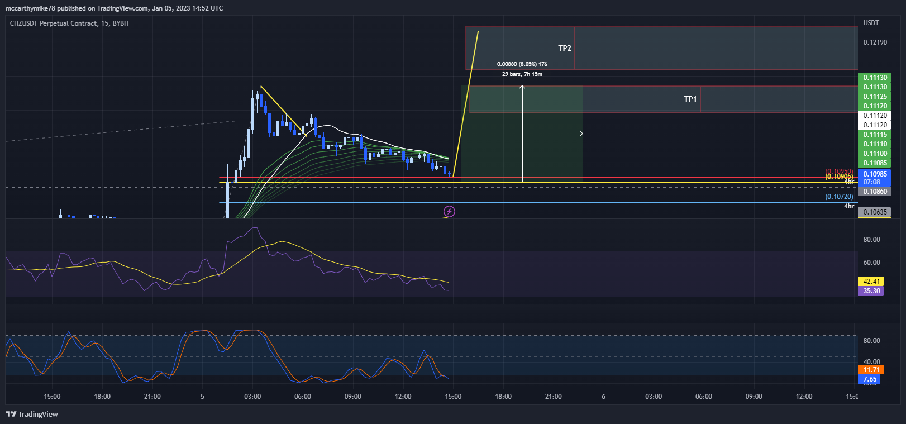Click the 60.00 RSI scale label

point(871,263)
